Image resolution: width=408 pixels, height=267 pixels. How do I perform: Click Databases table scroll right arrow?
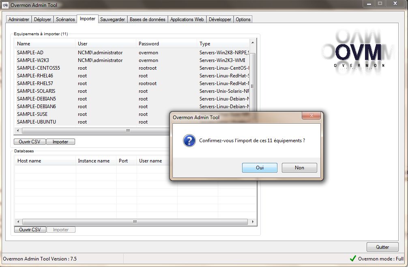[x=253, y=222]
